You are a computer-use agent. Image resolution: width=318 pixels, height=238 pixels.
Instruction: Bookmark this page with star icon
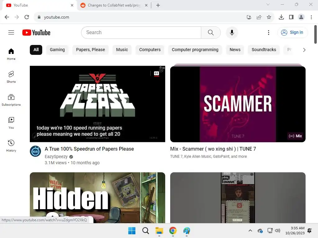click(269, 17)
